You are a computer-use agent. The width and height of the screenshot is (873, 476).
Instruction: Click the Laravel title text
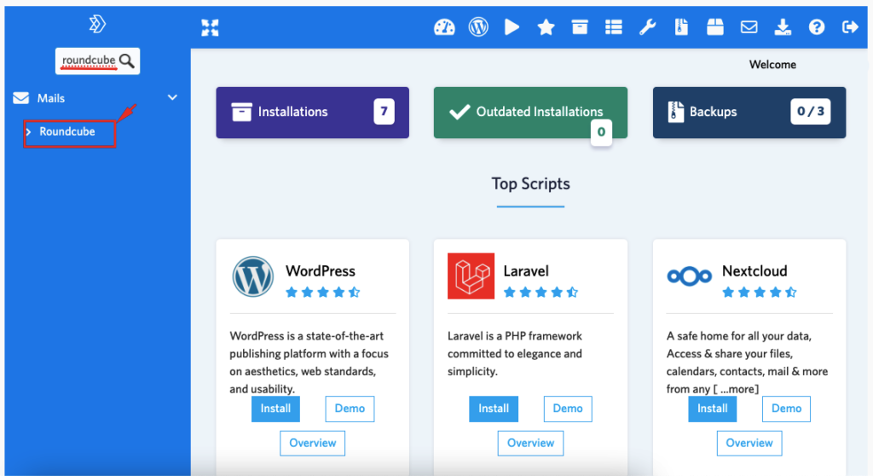[526, 271]
